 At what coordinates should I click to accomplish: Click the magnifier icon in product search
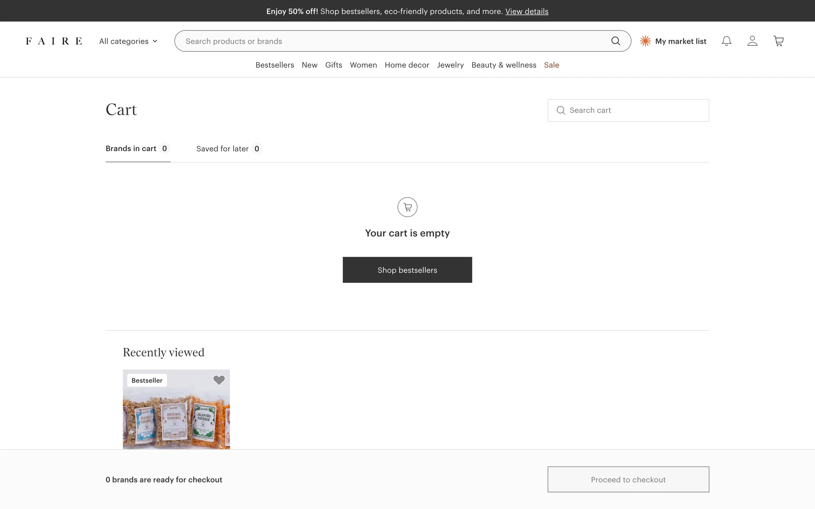pos(615,41)
